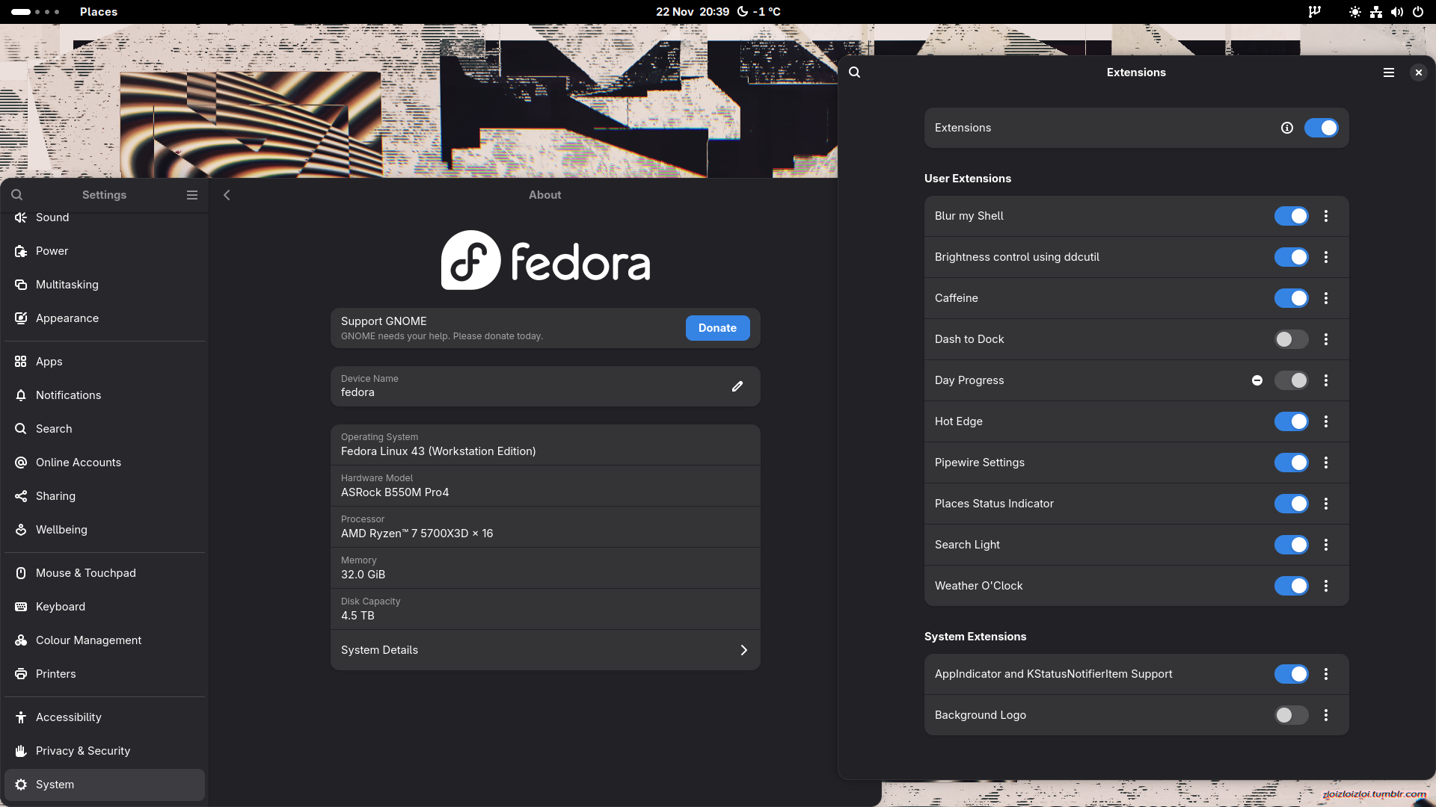
Task: Select Privacy & Security in the sidebar
Action: pyautogui.click(x=83, y=751)
